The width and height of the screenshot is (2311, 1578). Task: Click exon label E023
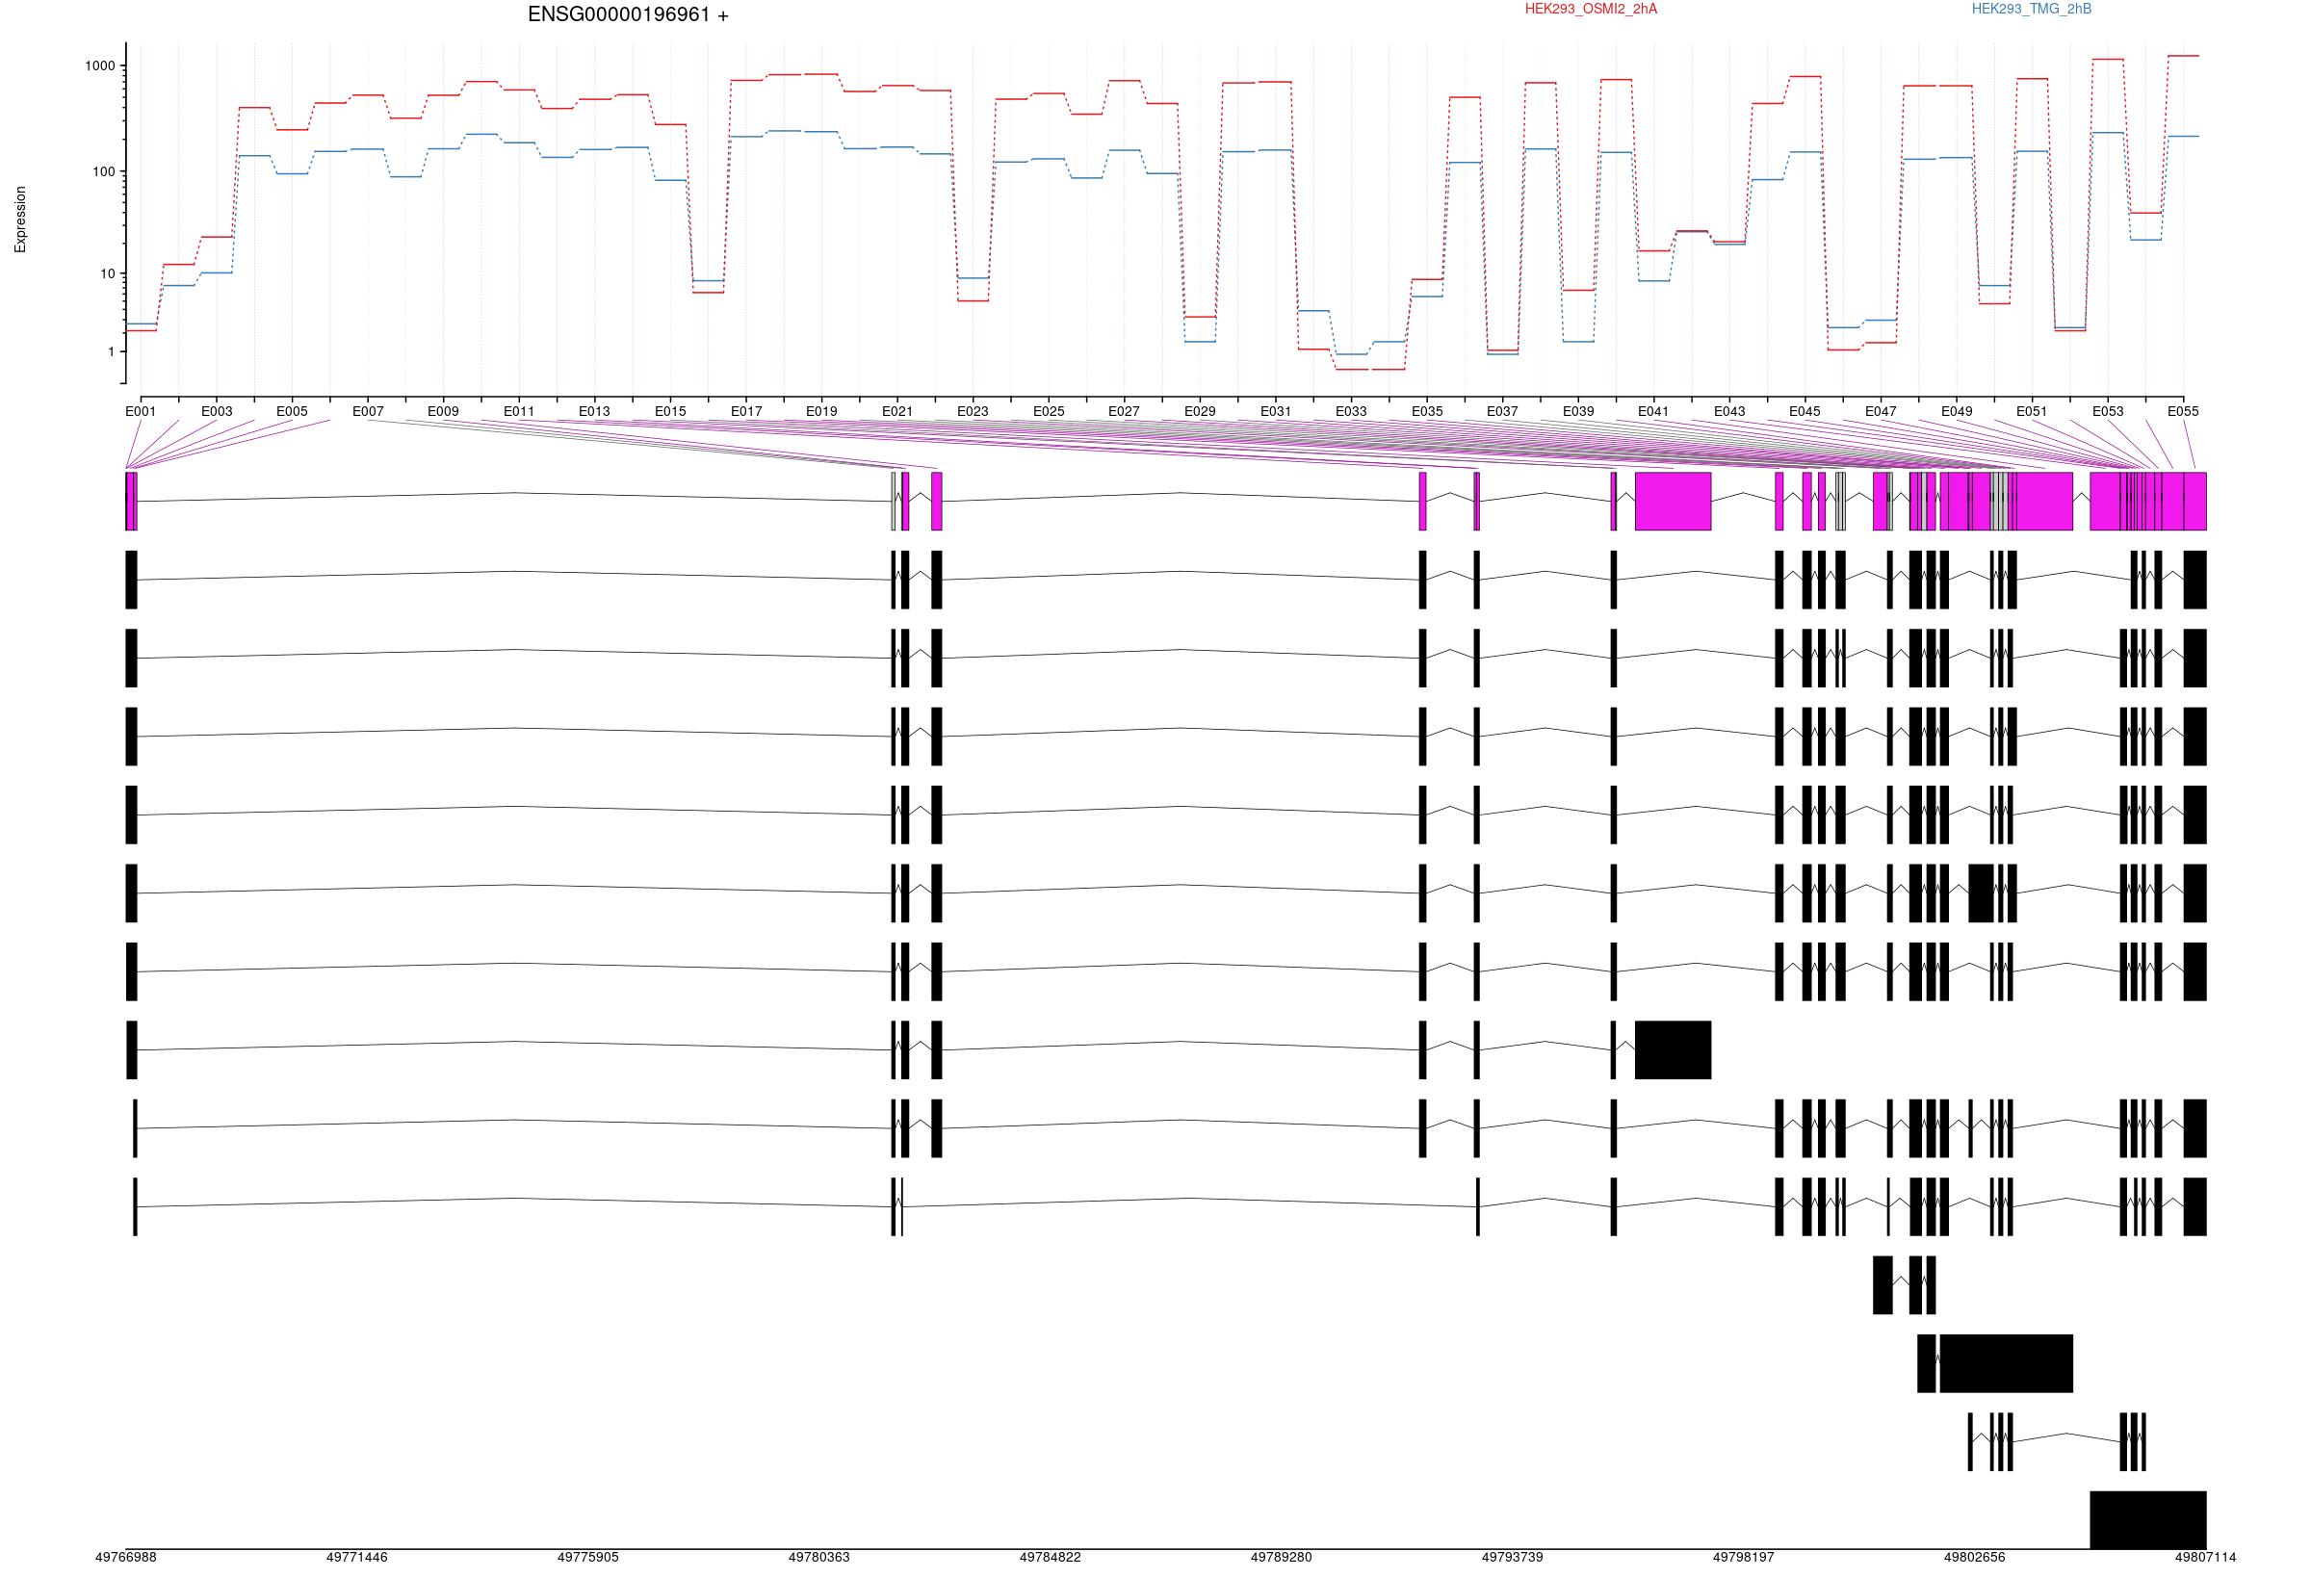(x=973, y=411)
